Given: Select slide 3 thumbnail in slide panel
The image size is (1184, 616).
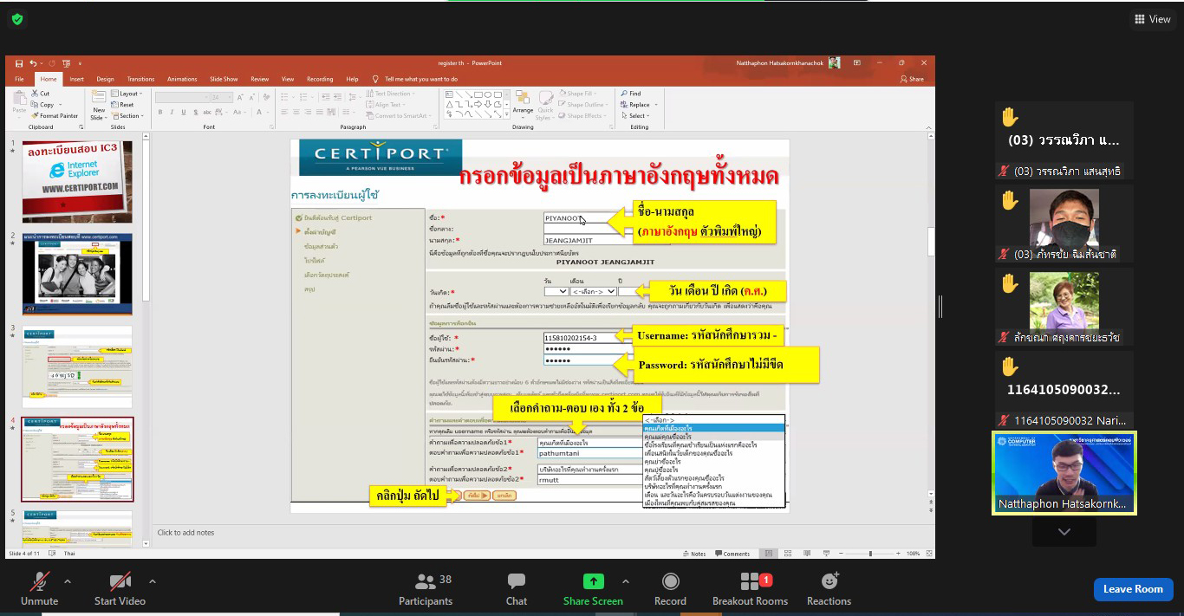Looking at the screenshot, I should point(77,366).
